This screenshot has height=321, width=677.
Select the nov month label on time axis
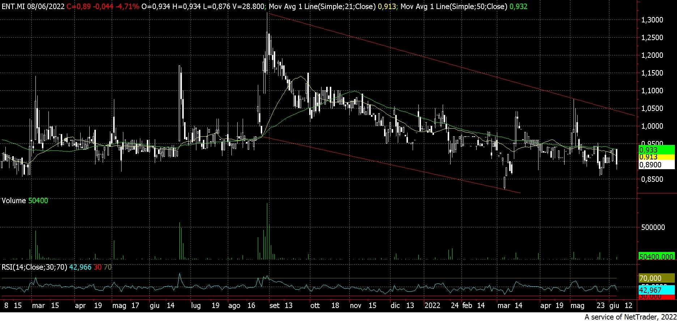tap(356, 306)
